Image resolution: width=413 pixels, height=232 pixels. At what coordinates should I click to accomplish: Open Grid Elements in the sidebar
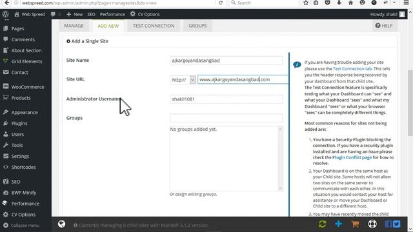click(26, 62)
